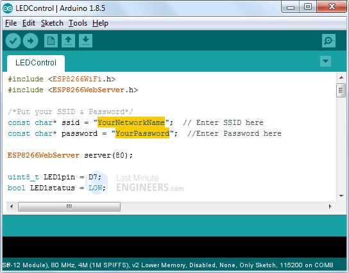Image resolution: width=349 pixels, height=273 pixels.
Task: Open the Sketch menu
Action: click(52, 23)
